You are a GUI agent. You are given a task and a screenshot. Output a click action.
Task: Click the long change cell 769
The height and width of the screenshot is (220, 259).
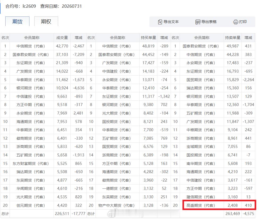[164, 138]
